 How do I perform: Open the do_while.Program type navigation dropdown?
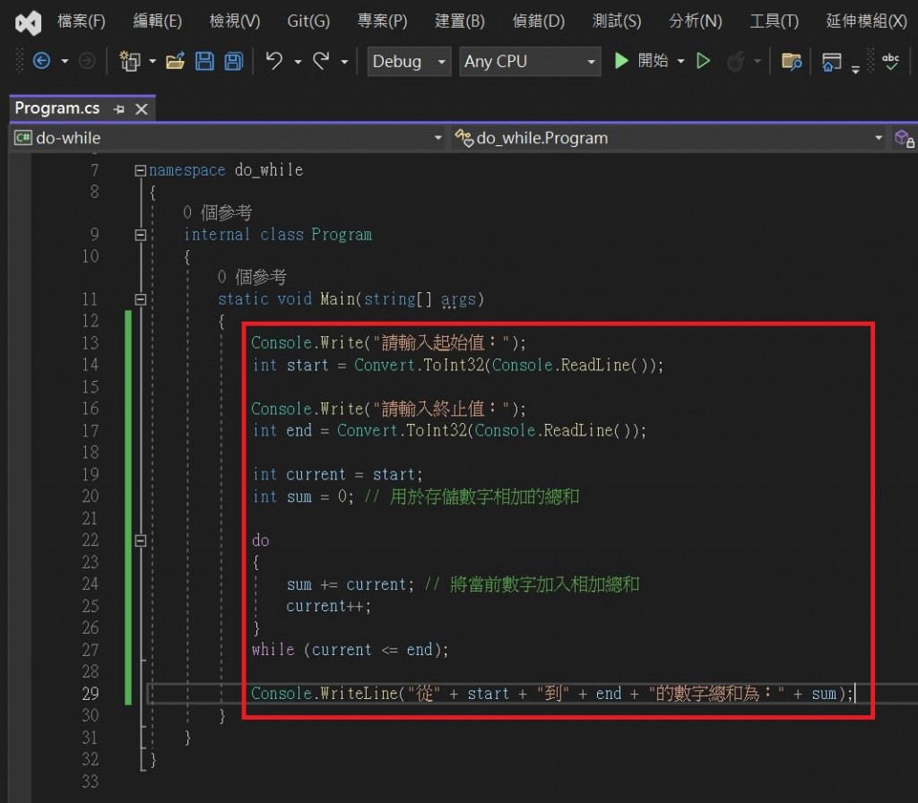[x=670, y=138]
